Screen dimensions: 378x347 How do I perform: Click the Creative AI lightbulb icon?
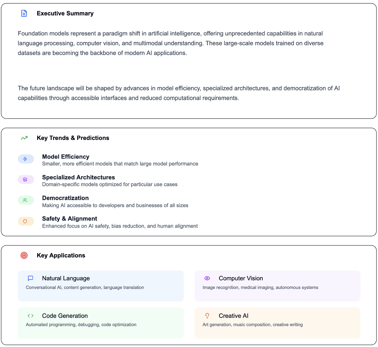207,316
